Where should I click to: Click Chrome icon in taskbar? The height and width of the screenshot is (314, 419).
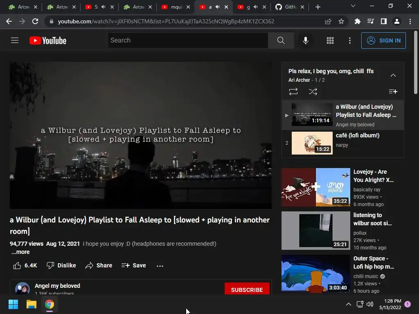click(x=49, y=304)
